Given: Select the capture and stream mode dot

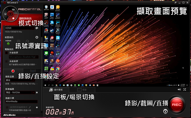Looking at the screenshot, I should [13, 18].
